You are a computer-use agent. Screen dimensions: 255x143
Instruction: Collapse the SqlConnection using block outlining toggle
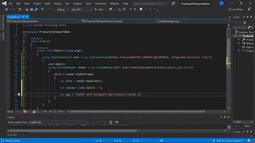pos(24,57)
